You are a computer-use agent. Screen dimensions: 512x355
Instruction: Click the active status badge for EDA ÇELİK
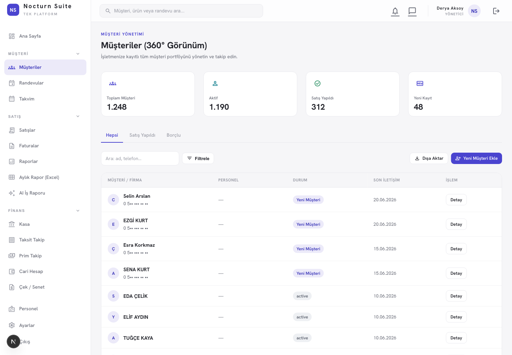(x=302, y=296)
